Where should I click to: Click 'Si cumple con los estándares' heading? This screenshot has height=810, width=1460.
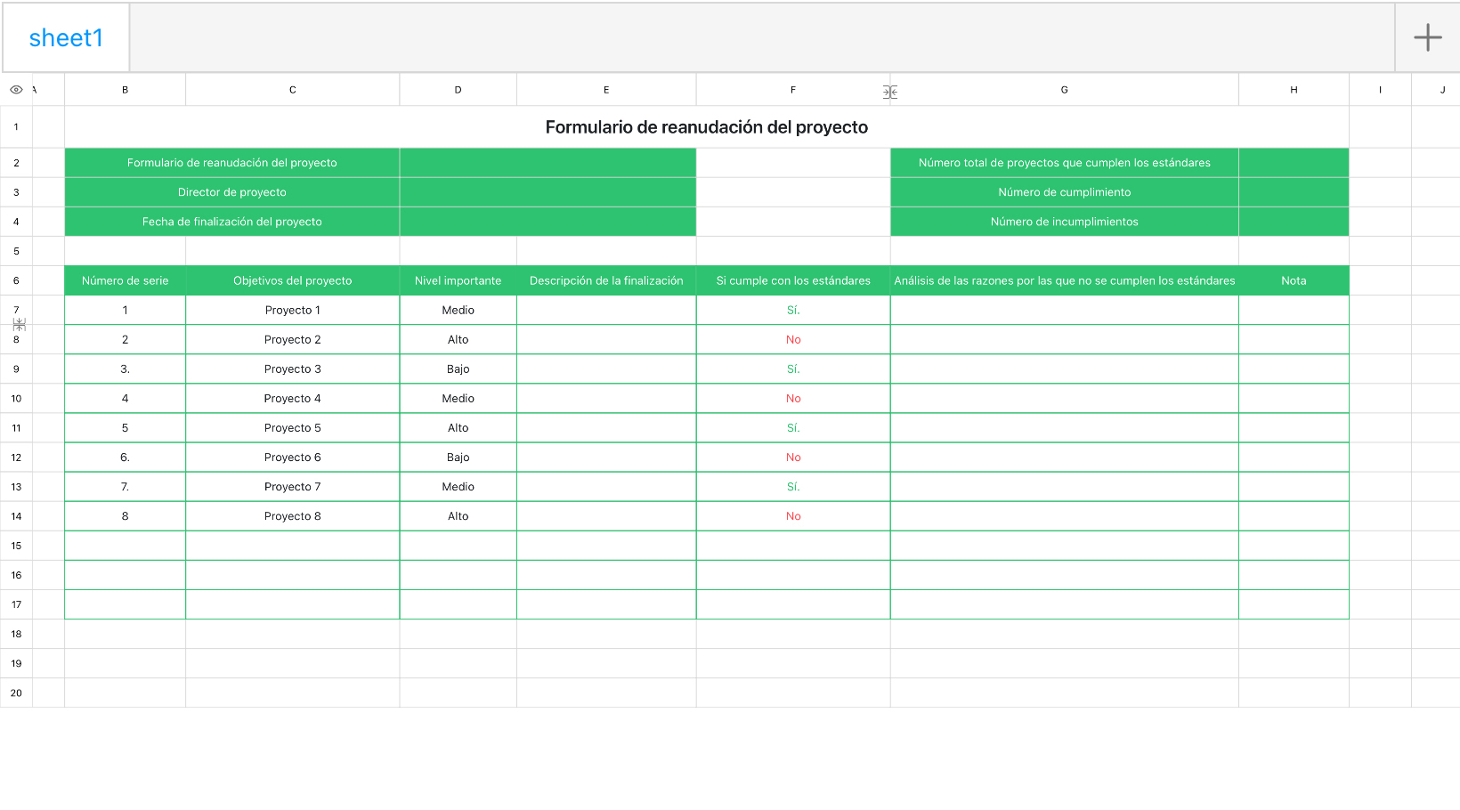pos(793,280)
